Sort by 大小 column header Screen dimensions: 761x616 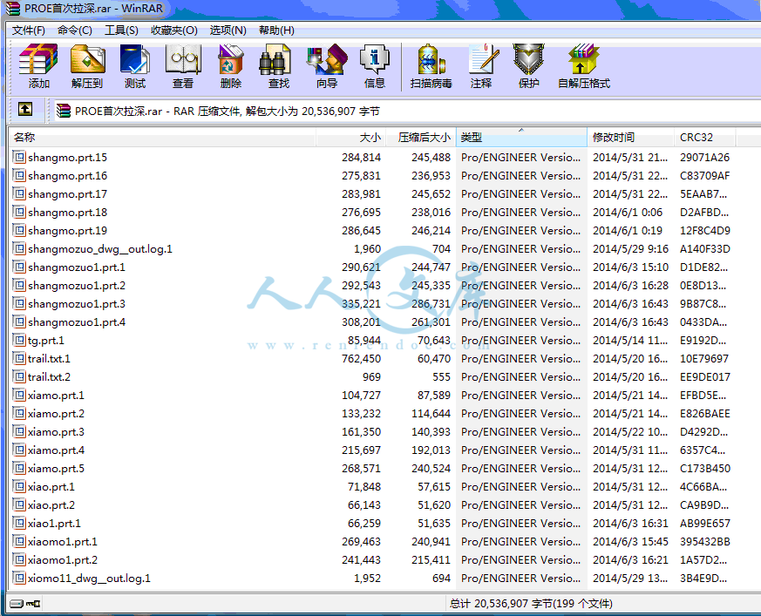coord(351,138)
